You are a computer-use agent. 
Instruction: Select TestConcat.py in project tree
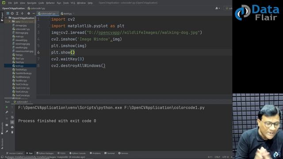click(x=21, y=95)
